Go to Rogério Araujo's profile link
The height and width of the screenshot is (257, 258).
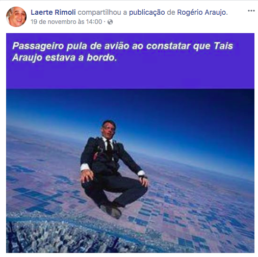click(x=201, y=13)
